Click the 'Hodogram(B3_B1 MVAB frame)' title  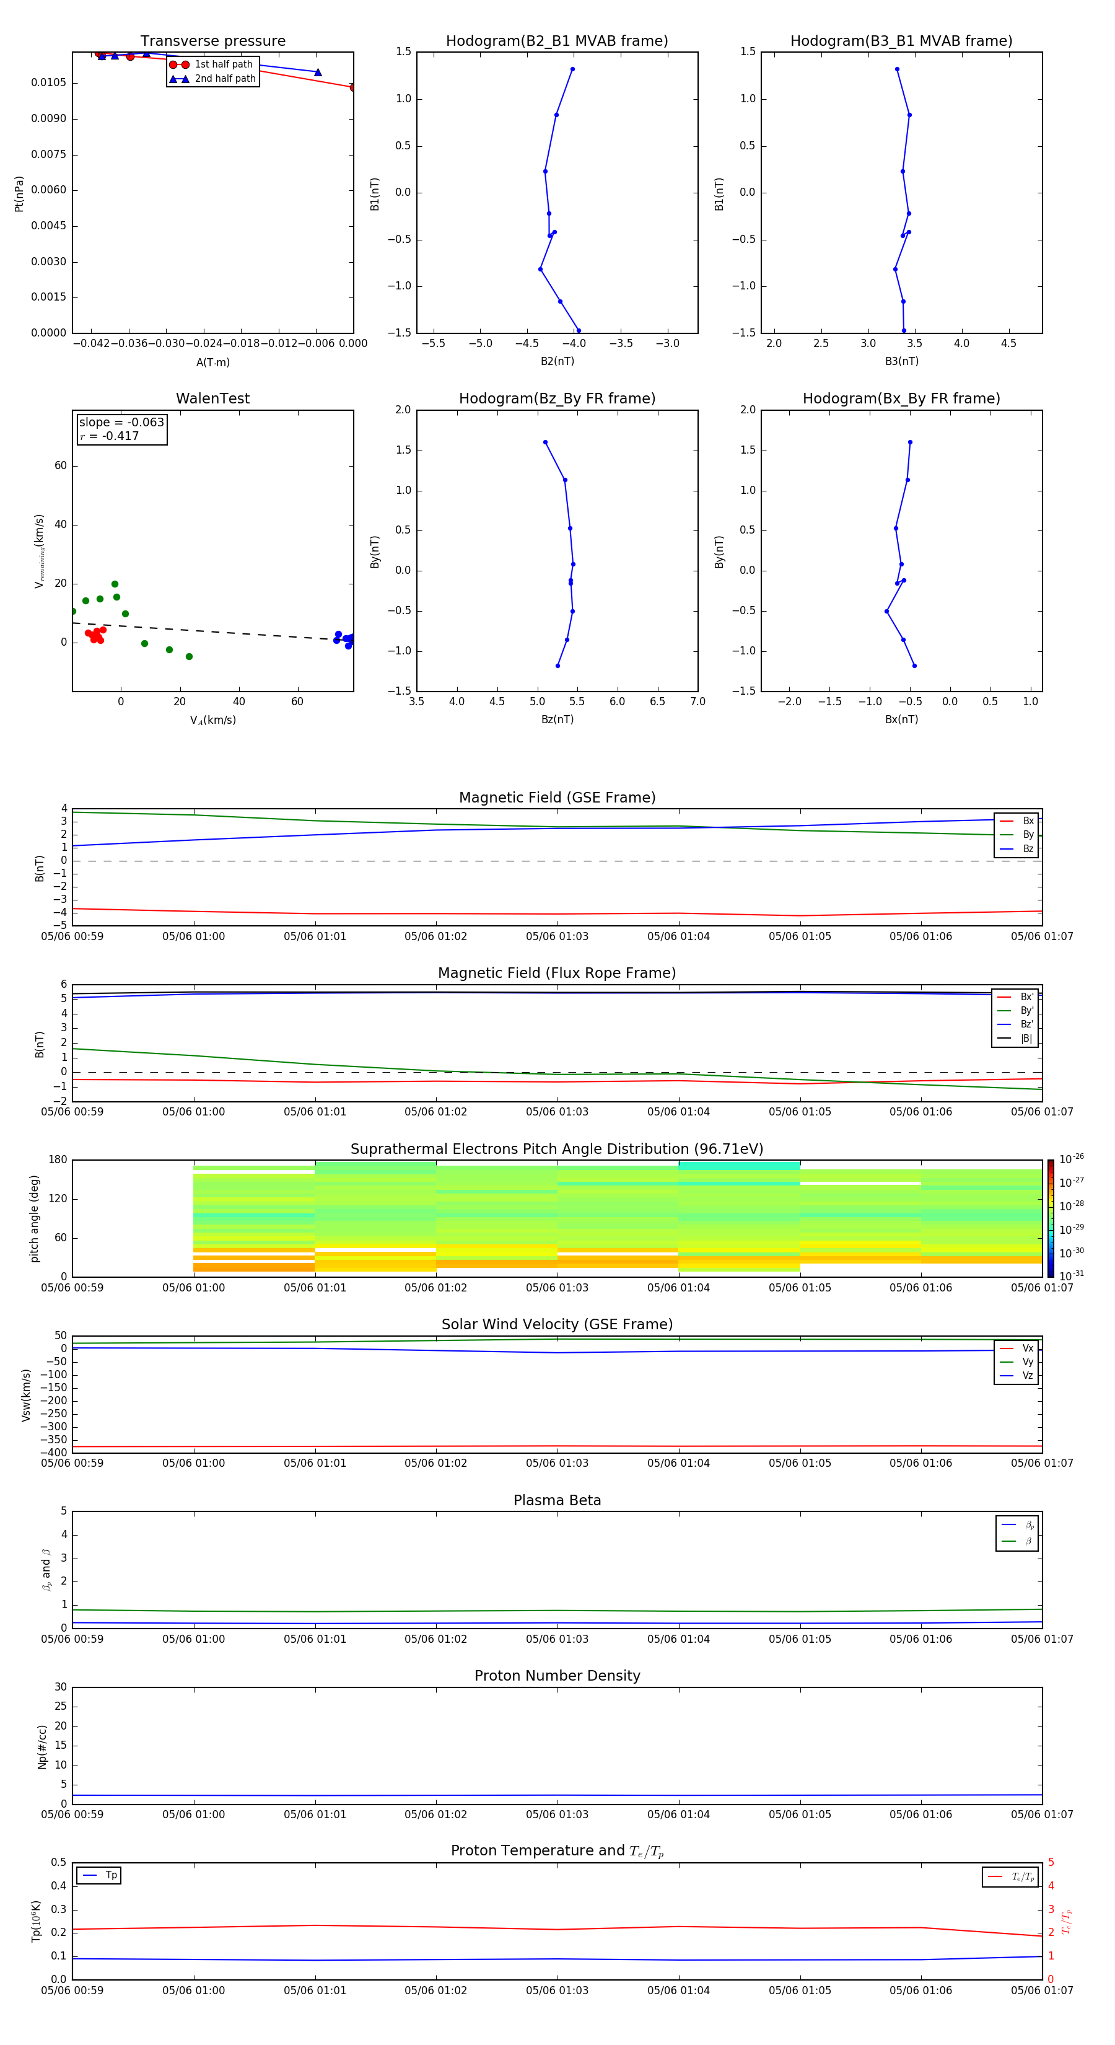(x=901, y=42)
